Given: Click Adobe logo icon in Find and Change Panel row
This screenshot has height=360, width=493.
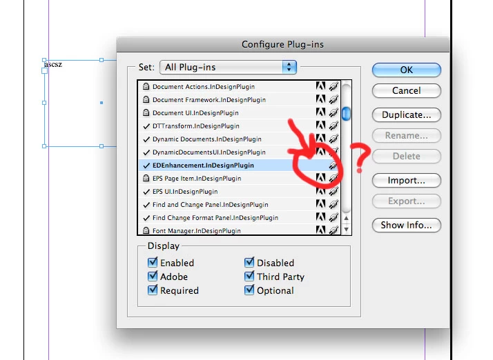Looking at the screenshot, I should tap(320, 204).
